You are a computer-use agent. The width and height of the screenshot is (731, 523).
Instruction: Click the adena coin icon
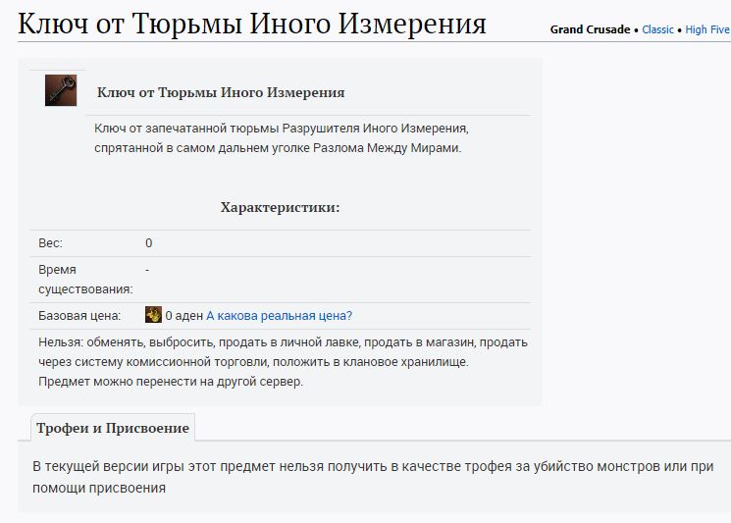point(153,315)
